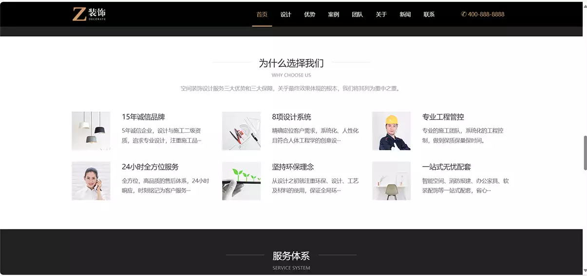The width and height of the screenshot is (587, 276).
Task: Click the 服务体系 section title
Action: tap(291, 256)
